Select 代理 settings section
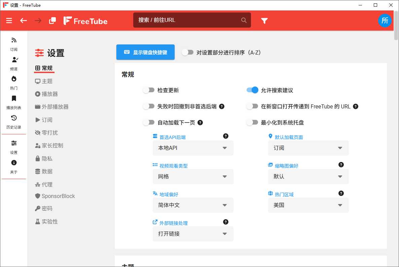This screenshot has width=399, height=267. coord(44,185)
